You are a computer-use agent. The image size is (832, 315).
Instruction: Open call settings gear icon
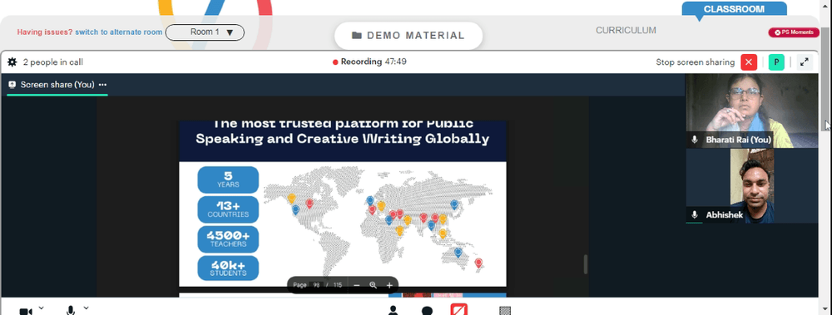pos(12,62)
